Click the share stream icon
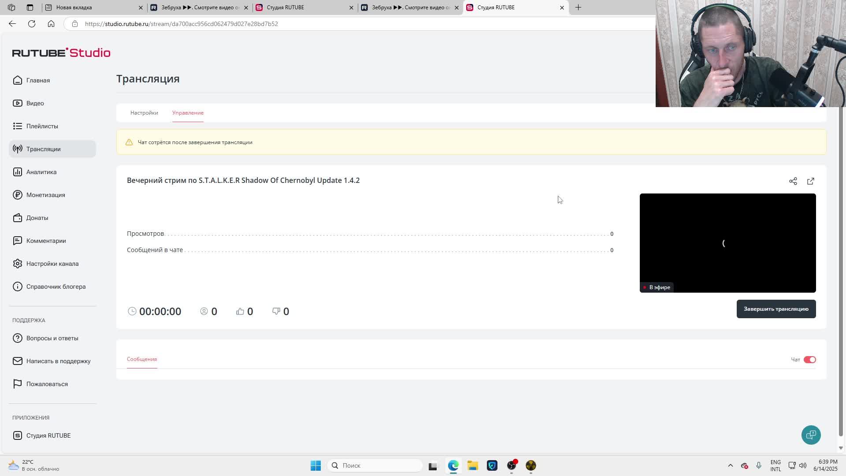This screenshot has width=846, height=476. point(793,181)
